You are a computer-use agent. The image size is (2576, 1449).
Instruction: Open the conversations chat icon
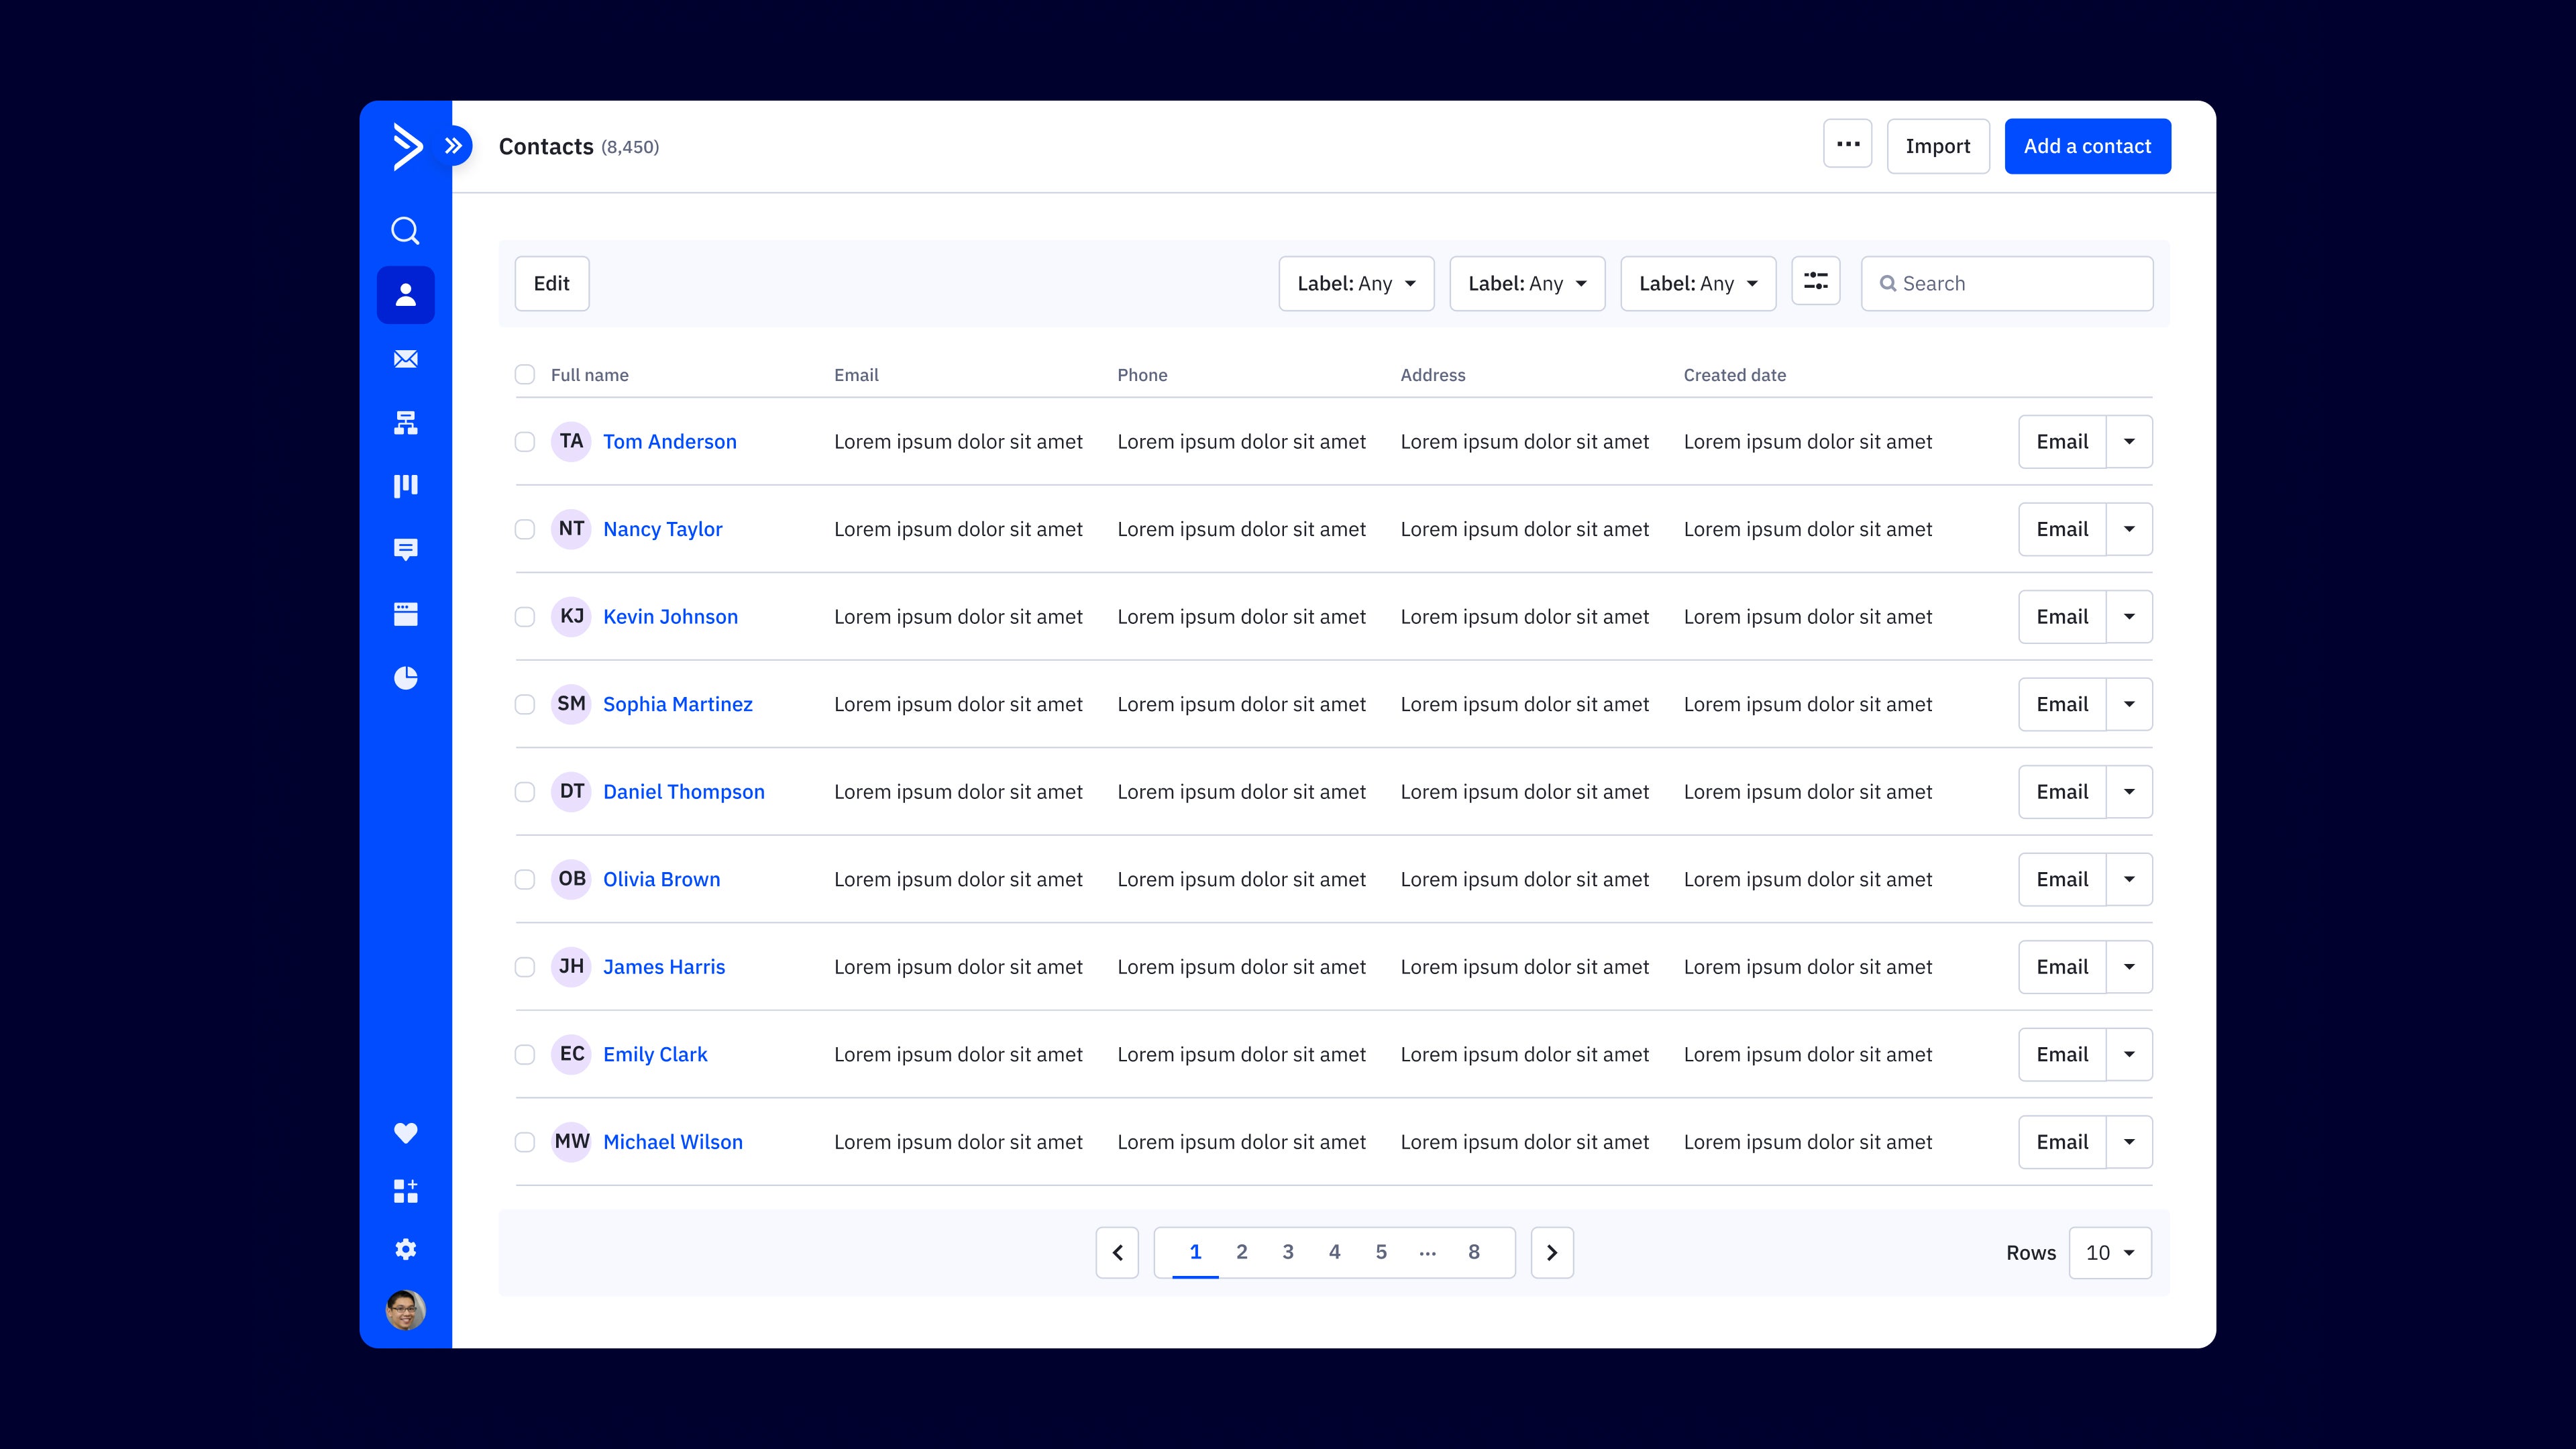point(405,549)
